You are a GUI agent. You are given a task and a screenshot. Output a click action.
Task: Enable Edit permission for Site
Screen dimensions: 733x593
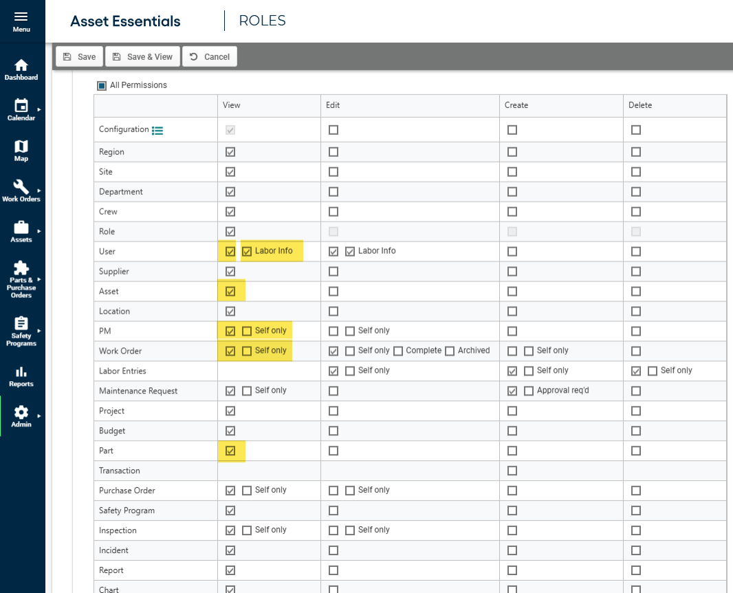[333, 172]
